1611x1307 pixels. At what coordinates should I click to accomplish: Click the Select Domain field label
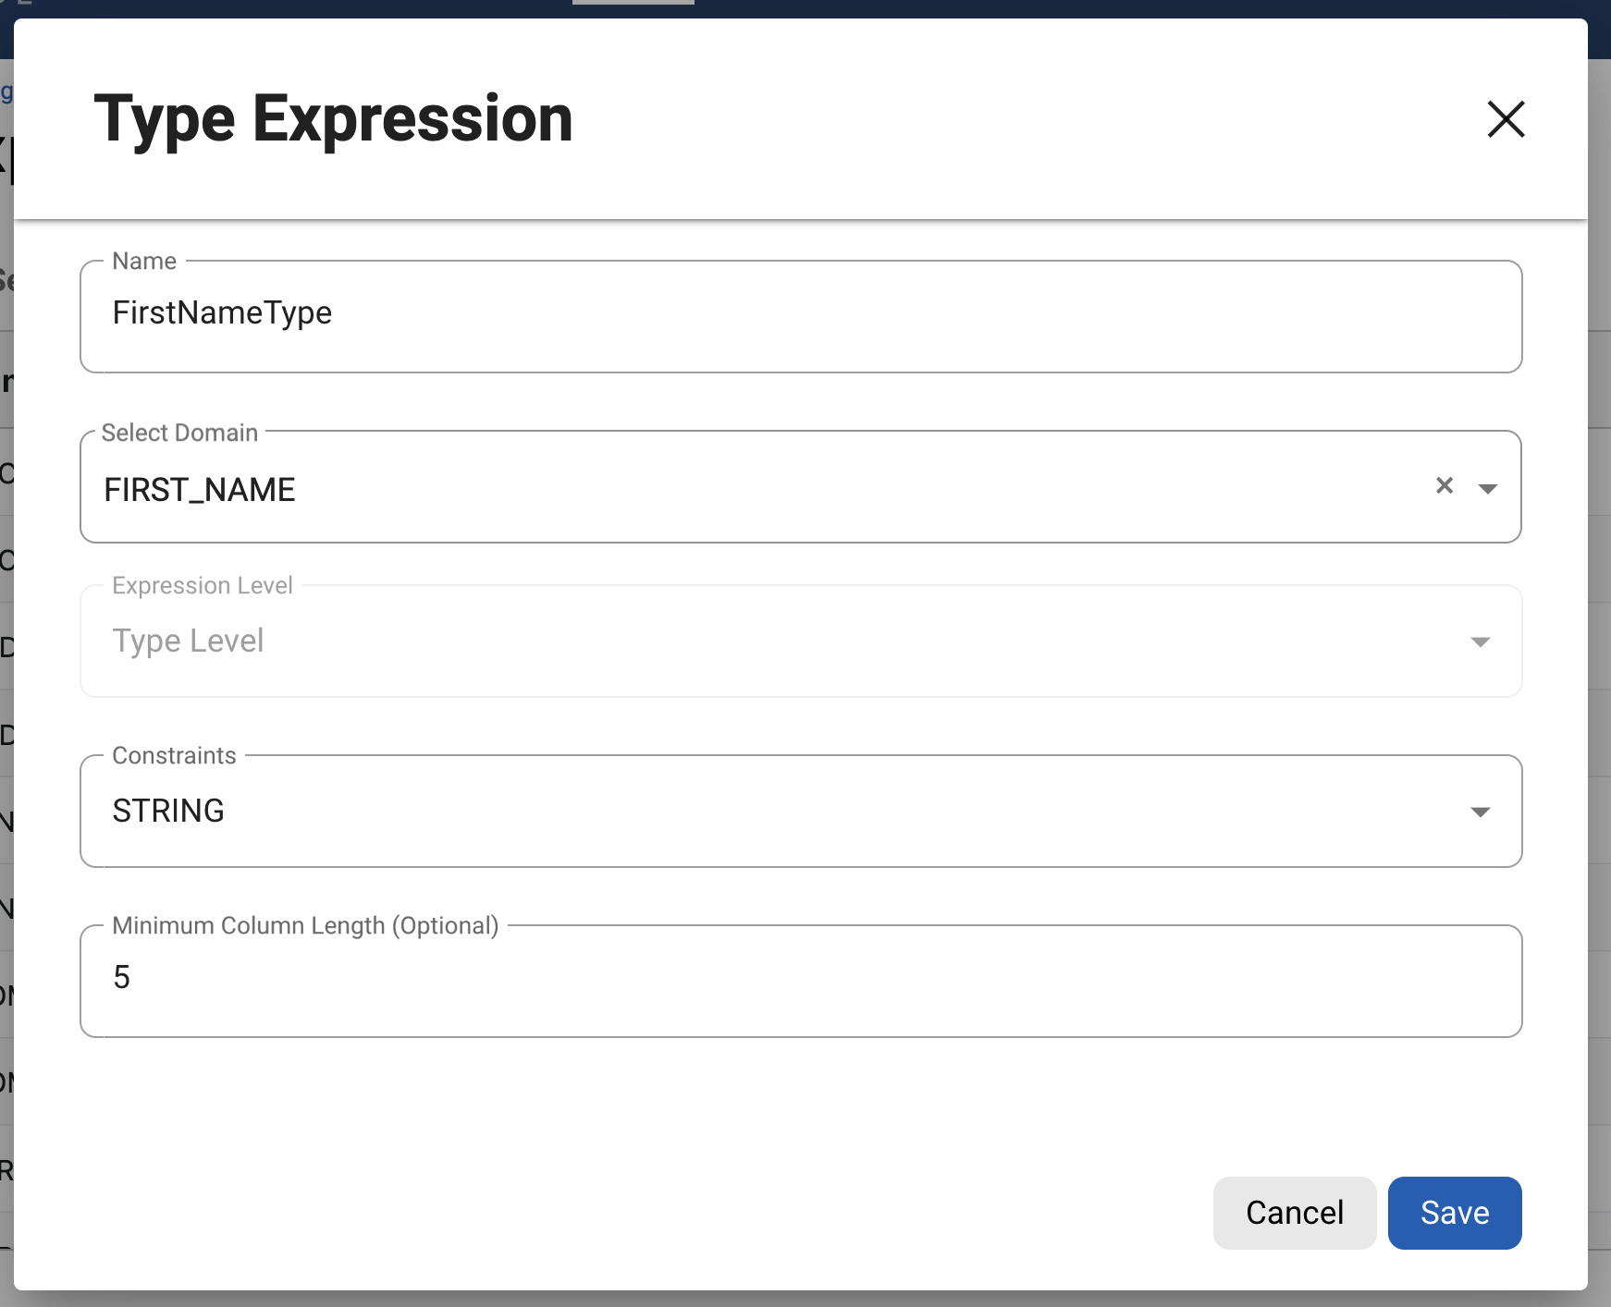tap(179, 433)
